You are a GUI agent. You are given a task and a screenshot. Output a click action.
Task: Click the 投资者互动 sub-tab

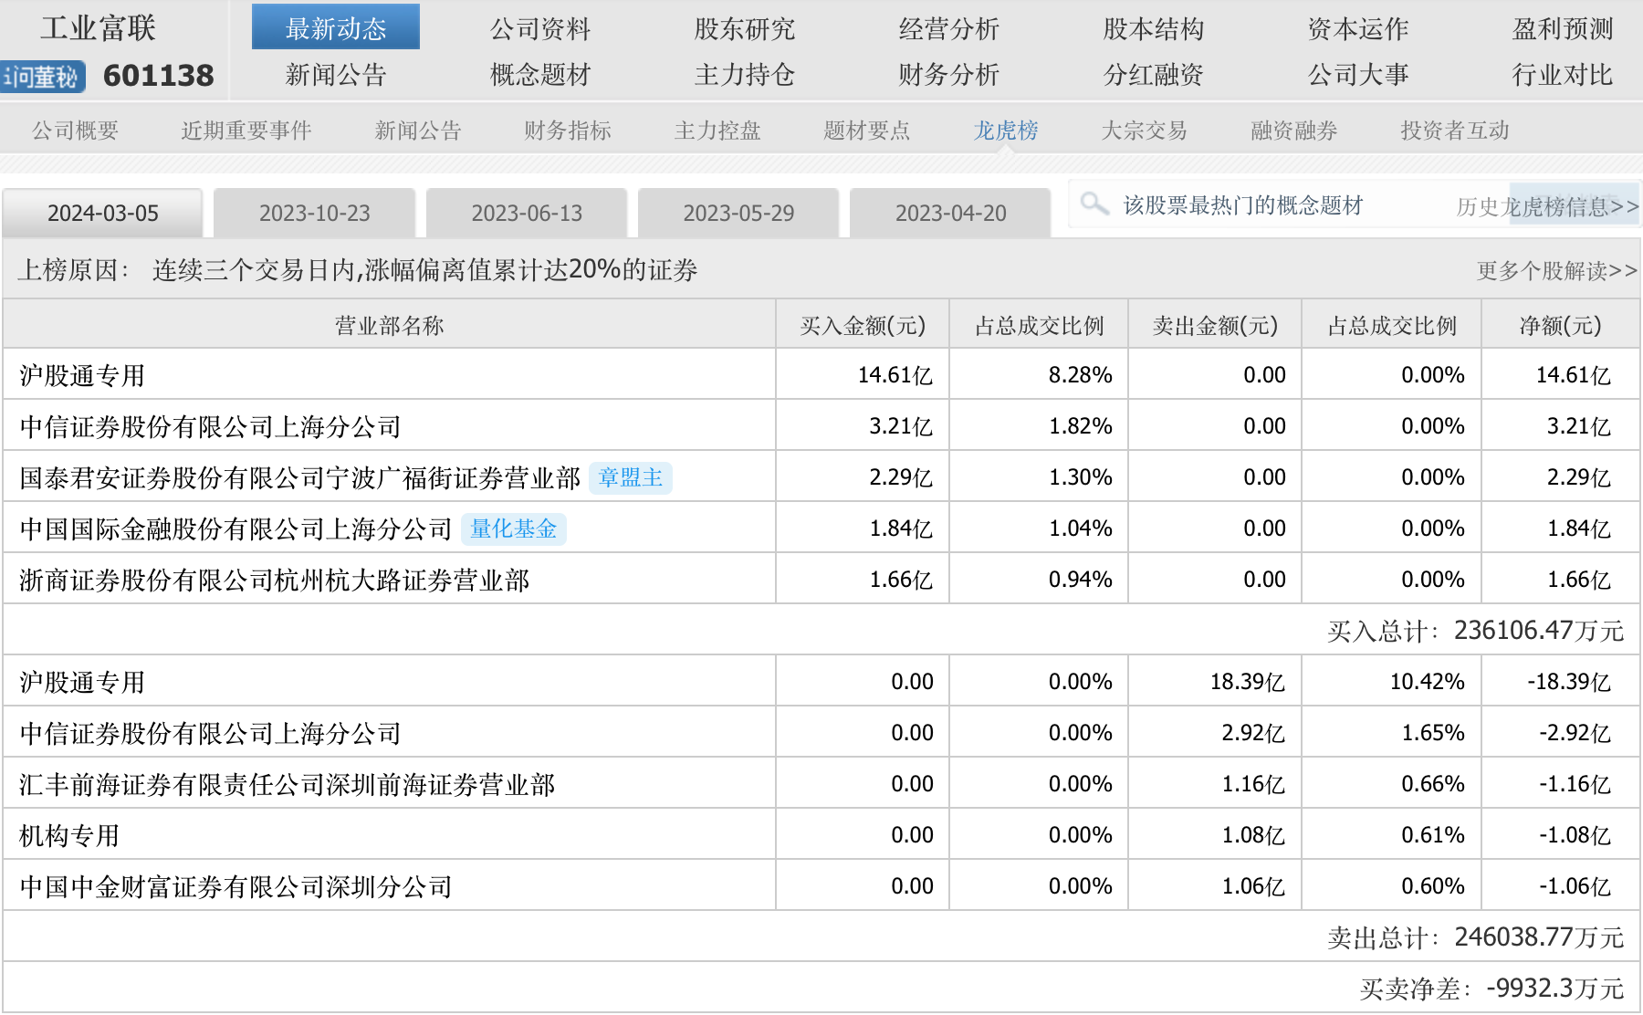tap(1454, 131)
